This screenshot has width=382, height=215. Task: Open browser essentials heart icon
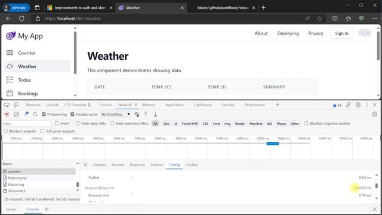pos(362,19)
